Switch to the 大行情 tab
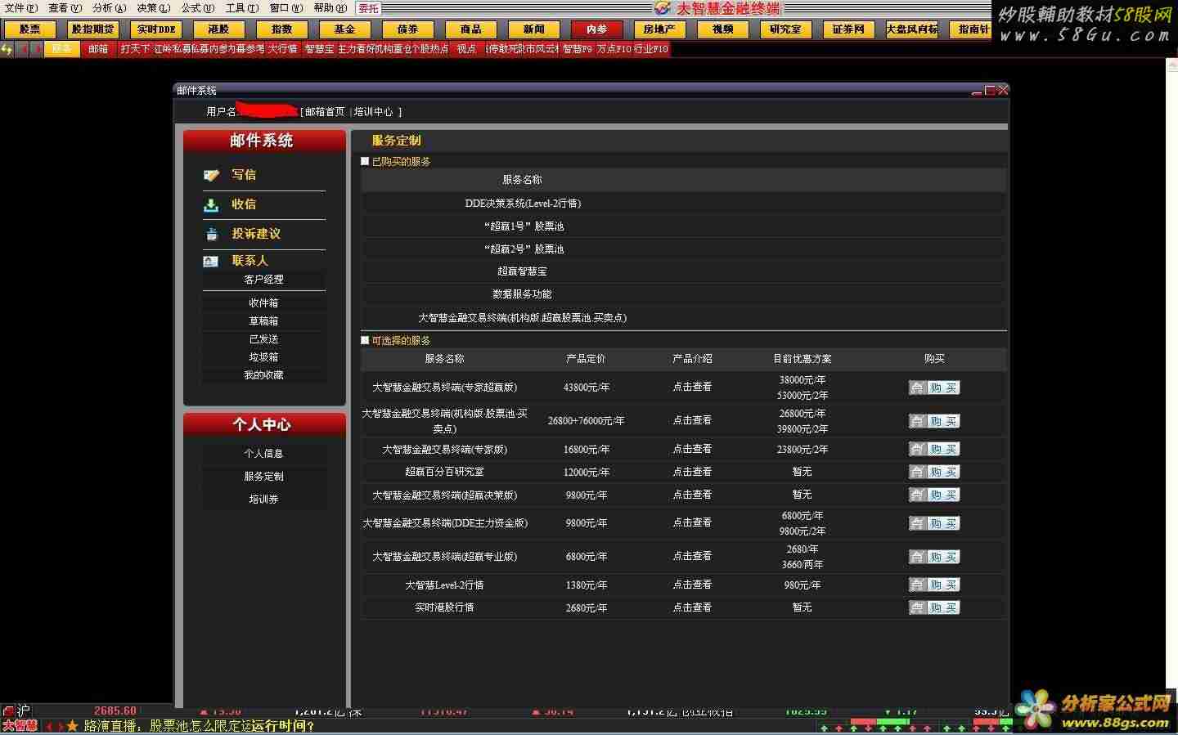Image resolution: width=1178 pixels, height=735 pixels. tap(283, 49)
